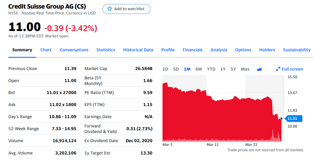Click the 1y Target Est value 13.30
This screenshot has height=163, width=314.
click(146, 153)
